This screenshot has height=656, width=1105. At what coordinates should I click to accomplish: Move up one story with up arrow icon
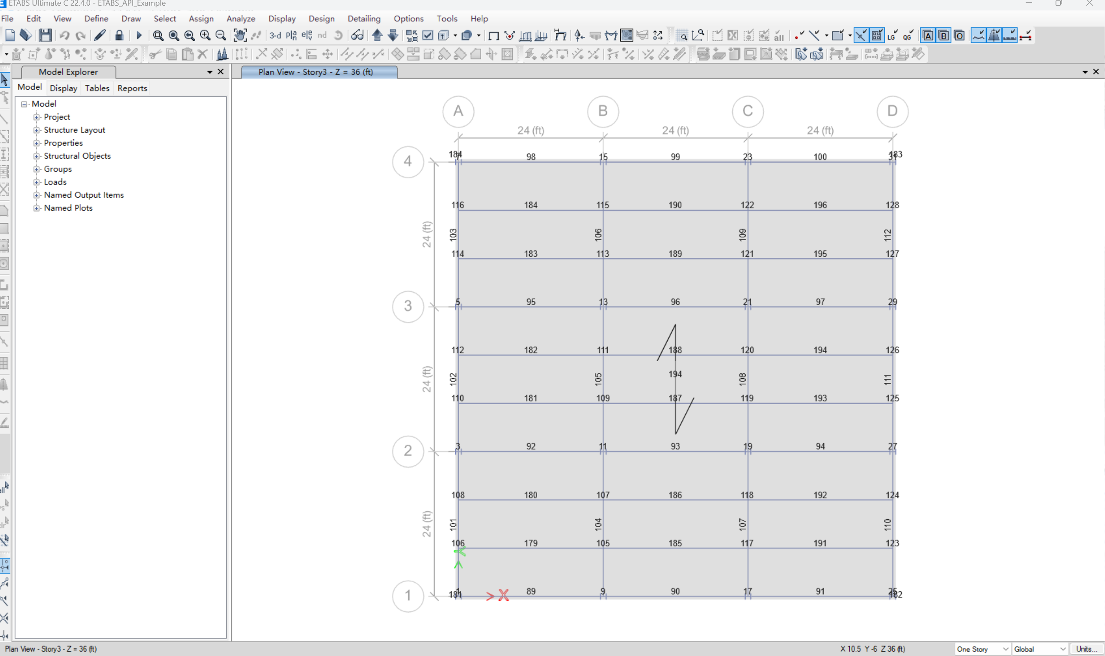coord(377,36)
